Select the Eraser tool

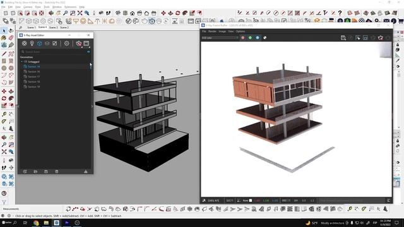[11, 38]
